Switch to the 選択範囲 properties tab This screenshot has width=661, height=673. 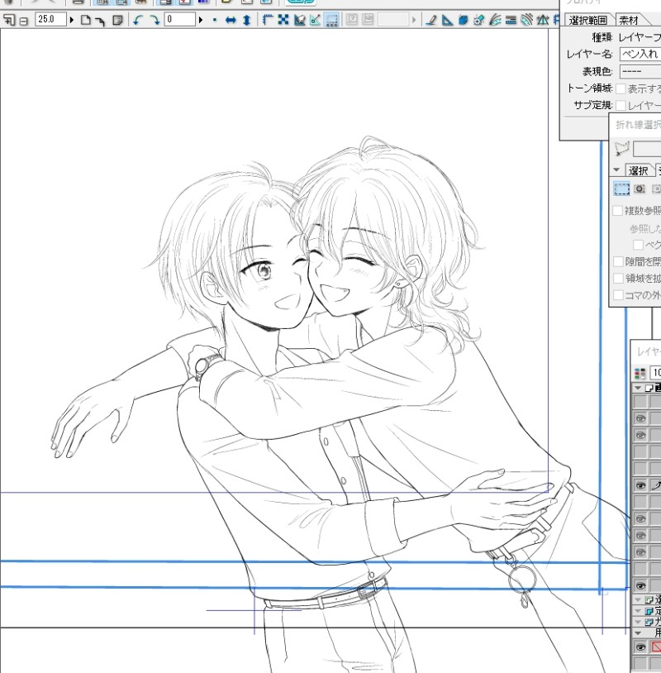point(588,20)
